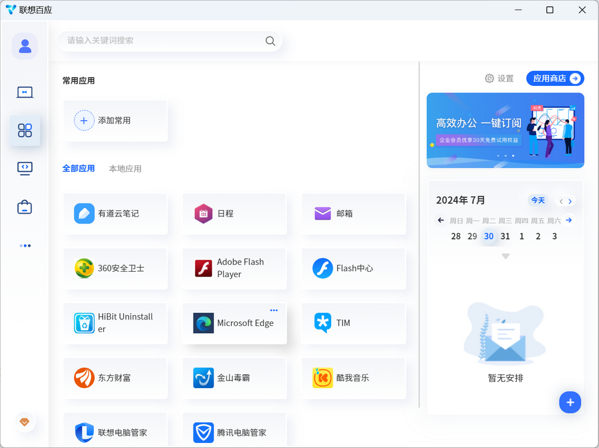The width and height of the screenshot is (599, 448).
Task: Open the 邮箱 mail app
Action: [353, 214]
